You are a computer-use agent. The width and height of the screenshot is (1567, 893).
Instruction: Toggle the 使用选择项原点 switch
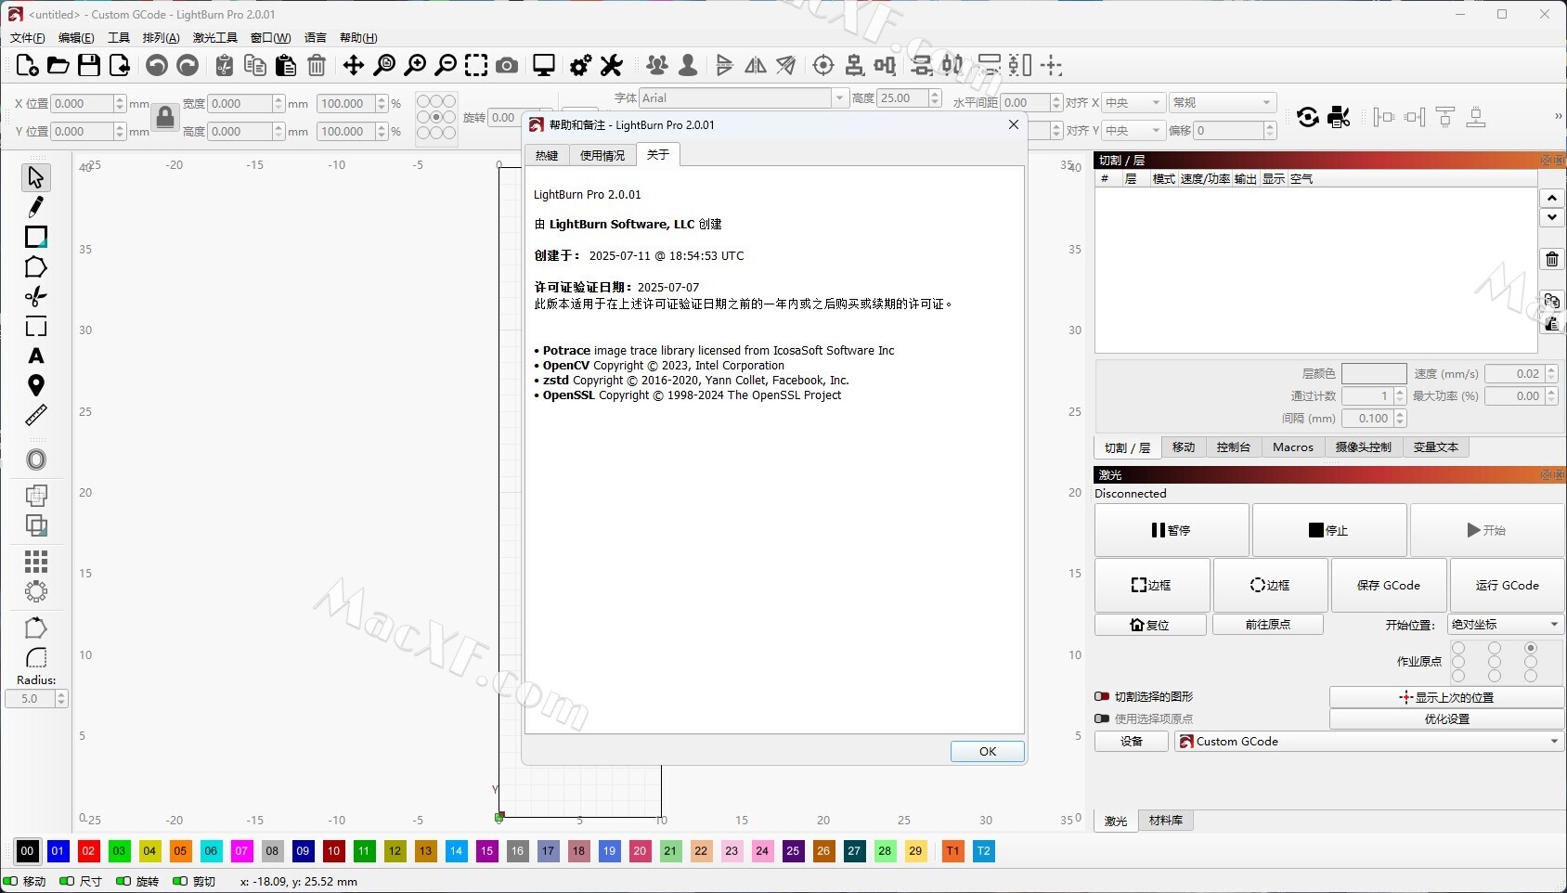point(1102,718)
